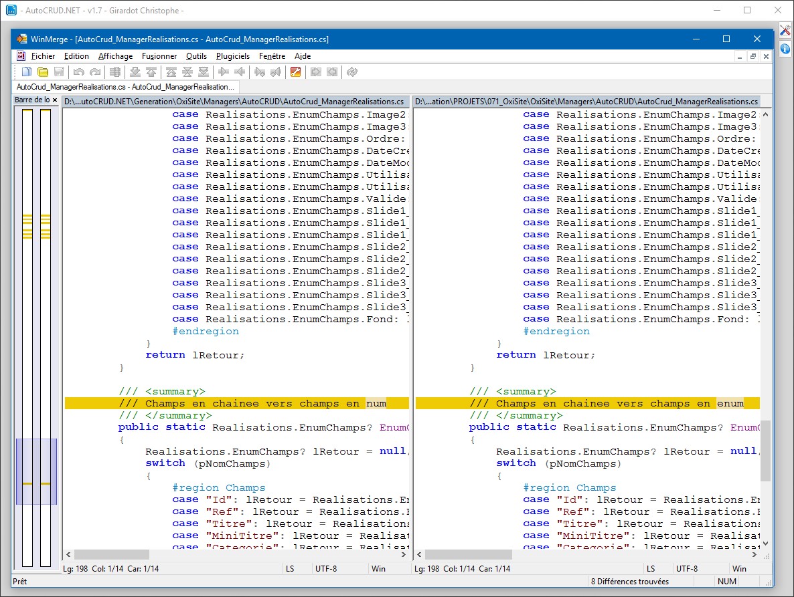Screen dimensions: 794x597
Task: Click Copy right and advance icon
Action: pyautogui.click(x=260, y=72)
